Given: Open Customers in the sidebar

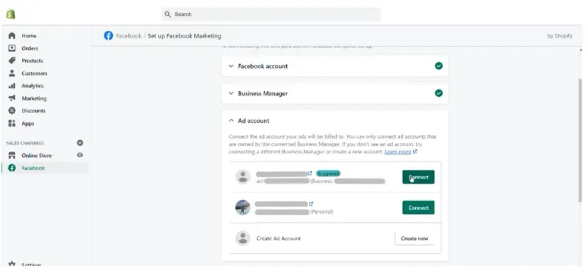Looking at the screenshot, I should click(34, 73).
